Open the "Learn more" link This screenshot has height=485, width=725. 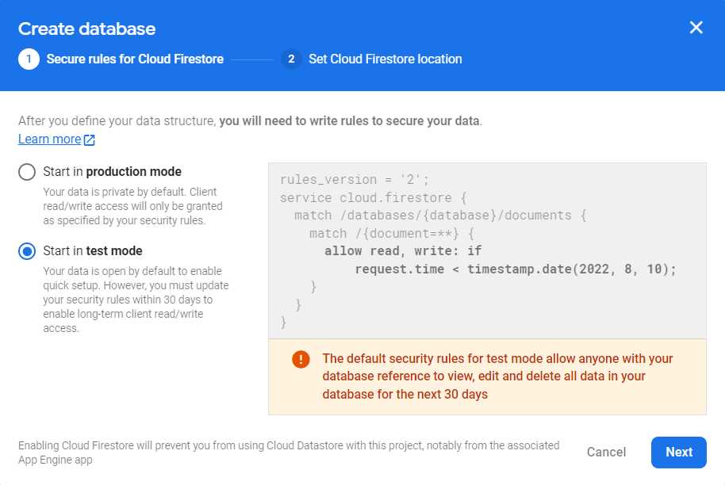pyautogui.click(x=48, y=139)
